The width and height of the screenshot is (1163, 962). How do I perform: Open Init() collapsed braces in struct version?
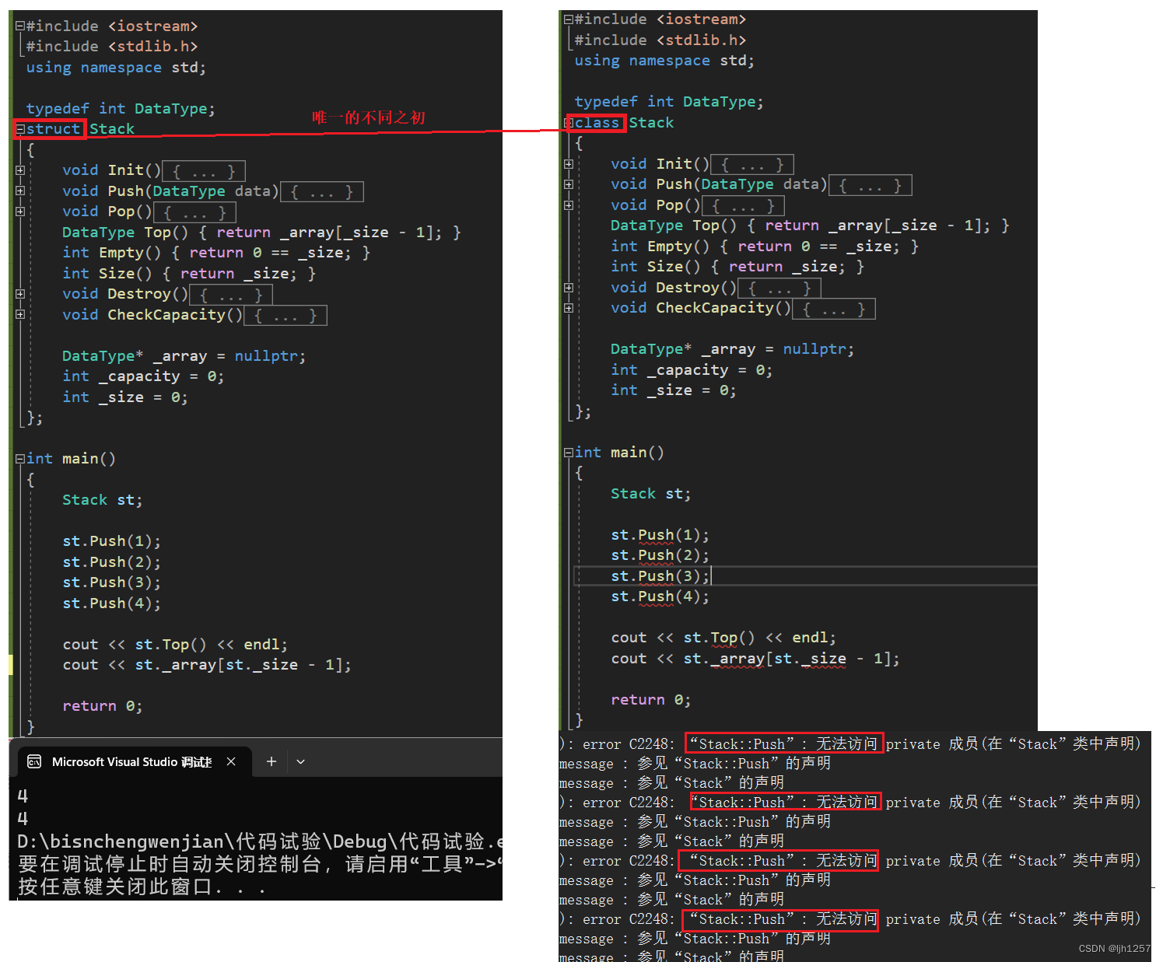point(204,170)
